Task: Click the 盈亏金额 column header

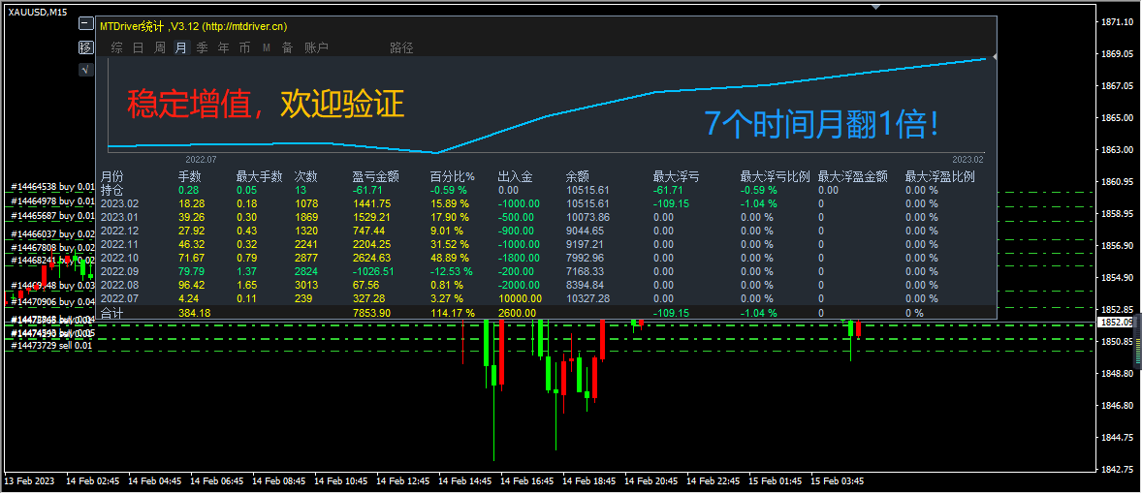Action: click(376, 176)
